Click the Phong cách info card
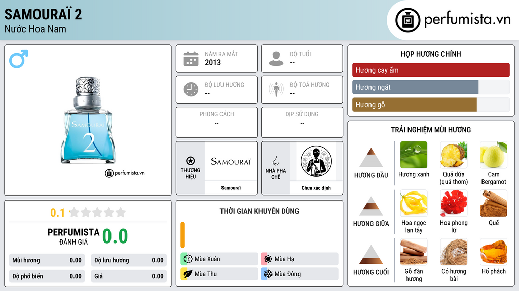 pos(217,122)
